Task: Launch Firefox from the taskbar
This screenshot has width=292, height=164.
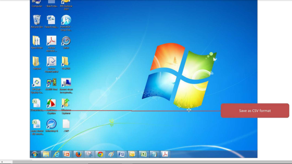Action: (x=78, y=154)
